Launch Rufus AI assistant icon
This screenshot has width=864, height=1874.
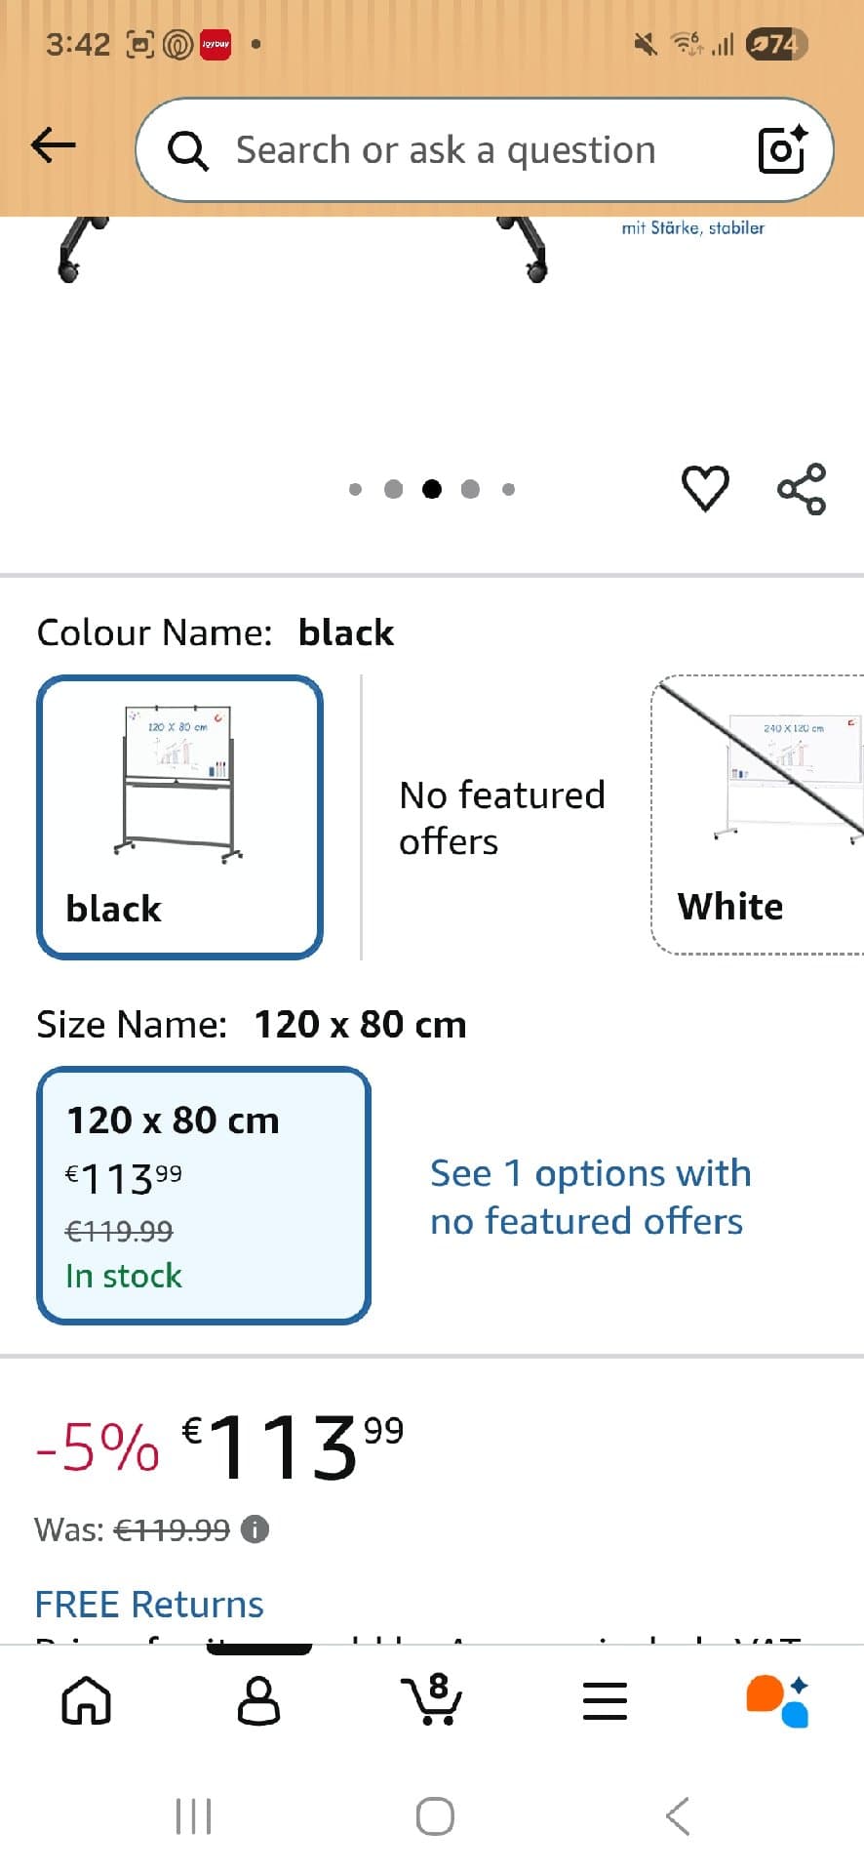tap(777, 1699)
